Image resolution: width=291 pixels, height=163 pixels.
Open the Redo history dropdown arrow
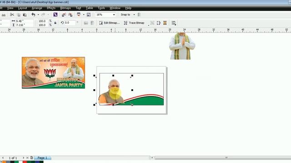48,15
